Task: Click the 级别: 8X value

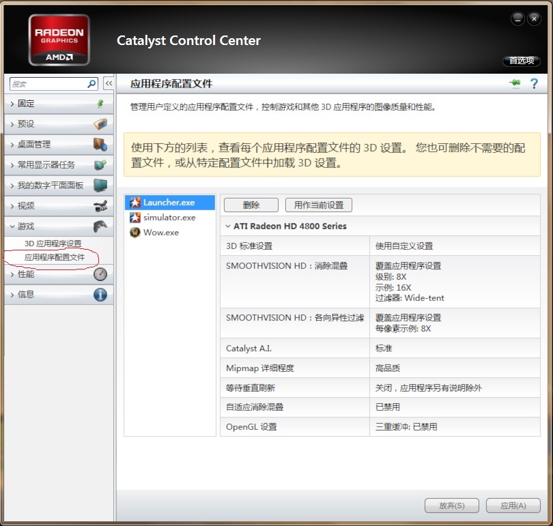Action: pos(391,276)
